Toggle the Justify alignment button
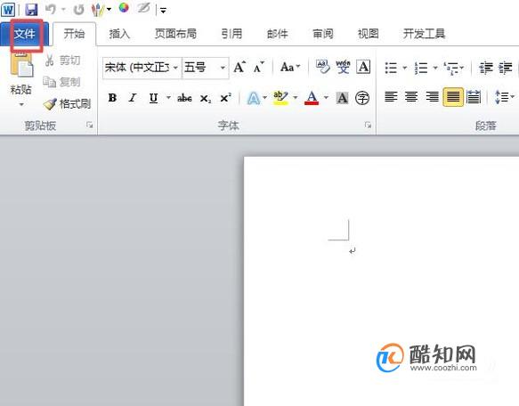The image size is (519, 406). click(x=453, y=97)
